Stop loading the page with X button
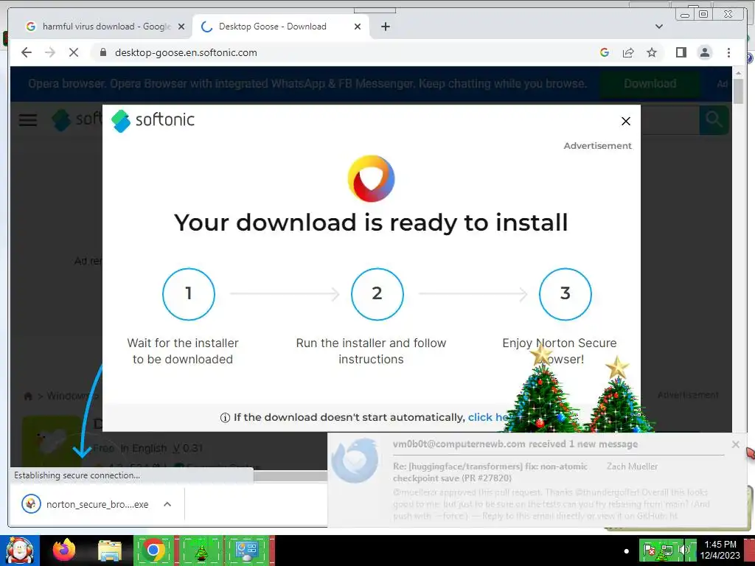This screenshot has height=566, width=755. tap(74, 52)
